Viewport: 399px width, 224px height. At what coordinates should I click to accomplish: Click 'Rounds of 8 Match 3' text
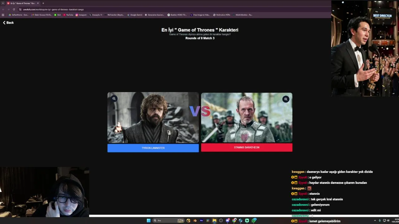pyautogui.click(x=200, y=38)
